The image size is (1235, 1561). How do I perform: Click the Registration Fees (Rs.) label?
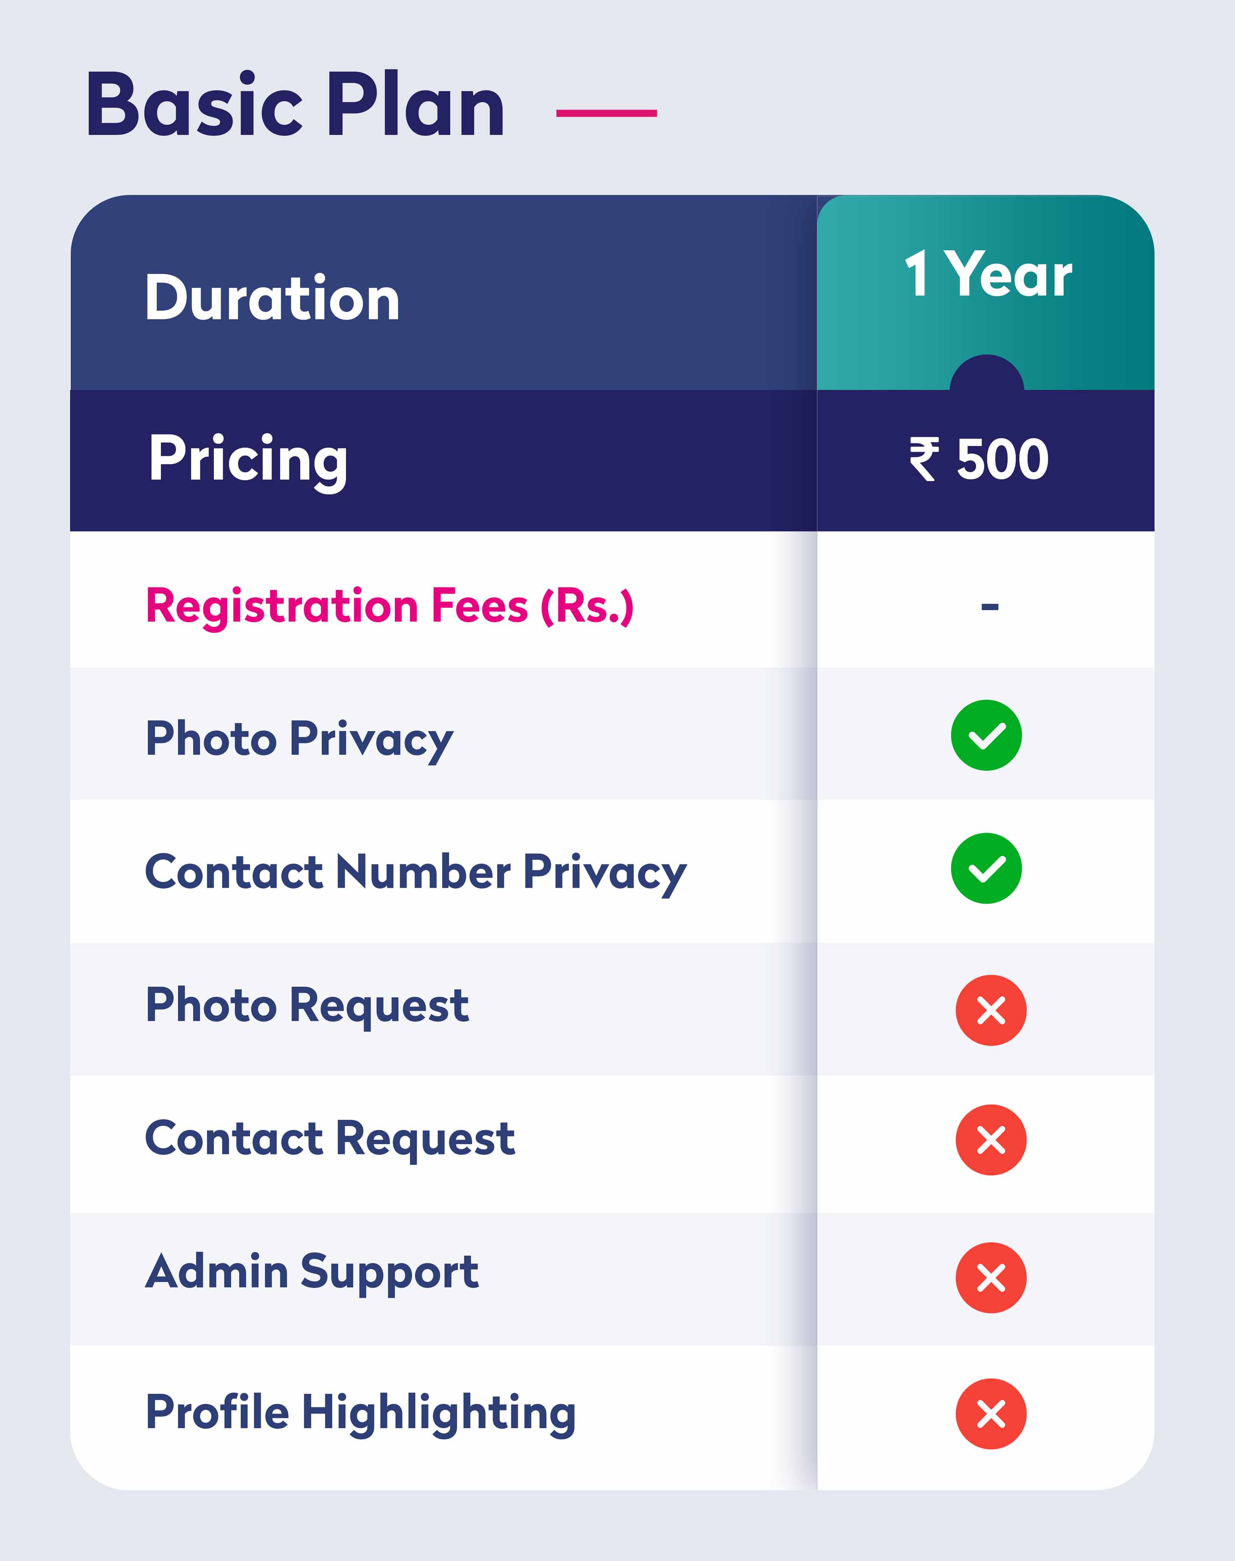point(390,606)
